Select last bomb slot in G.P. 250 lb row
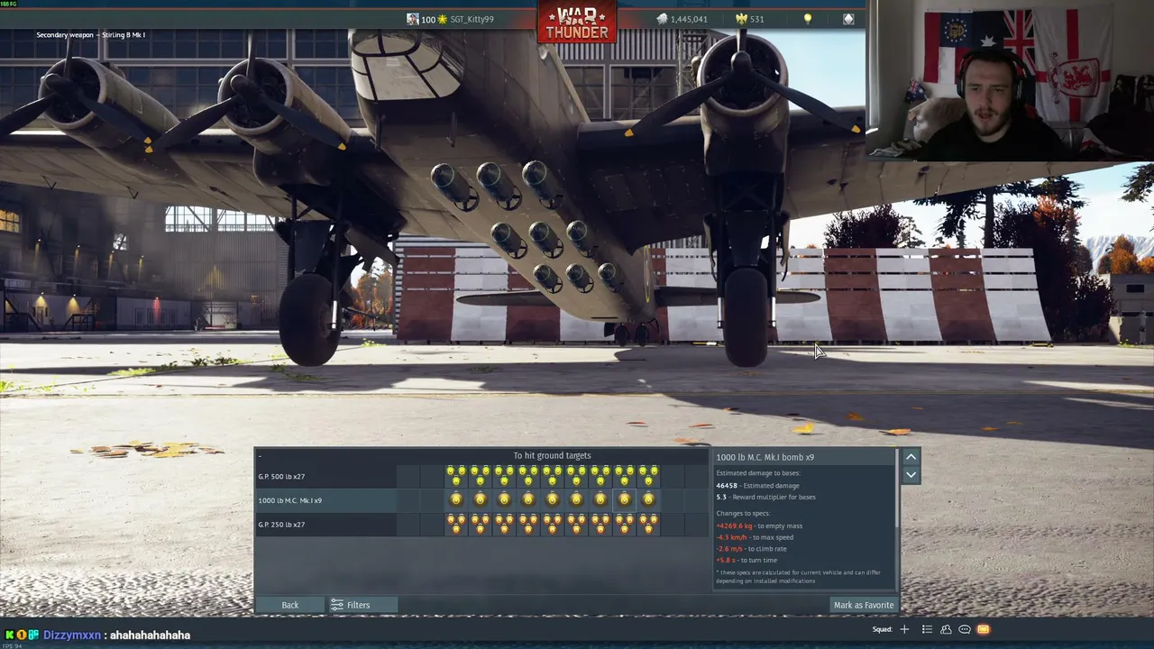The width and height of the screenshot is (1154, 649). click(648, 525)
